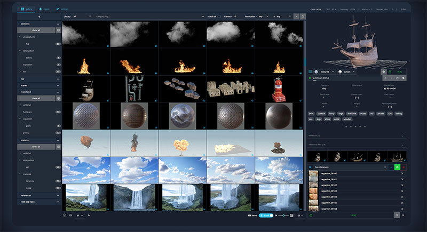Click the green save icon for fur references
This screenshot has width=427, height=232.
pyautogui.click(x=397, y=167)
